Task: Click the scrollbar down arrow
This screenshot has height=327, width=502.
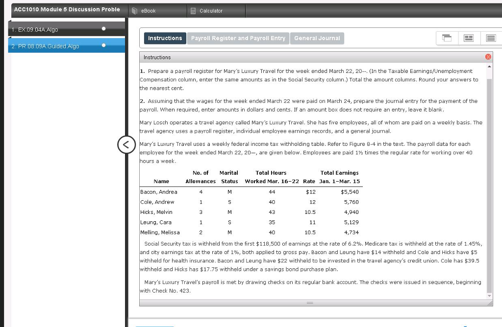Action: [489, 295]
